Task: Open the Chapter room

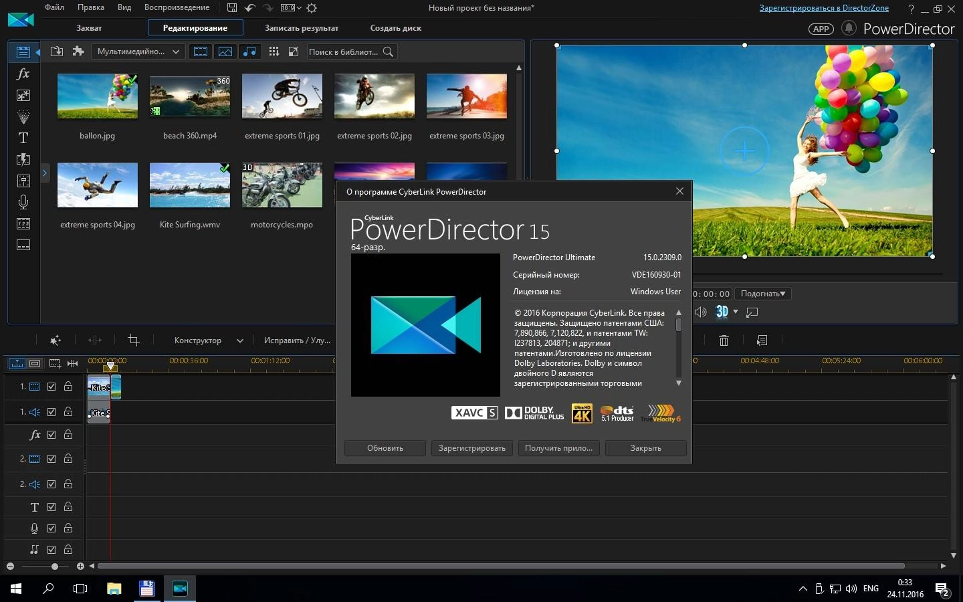Action: tap(23, 223)
